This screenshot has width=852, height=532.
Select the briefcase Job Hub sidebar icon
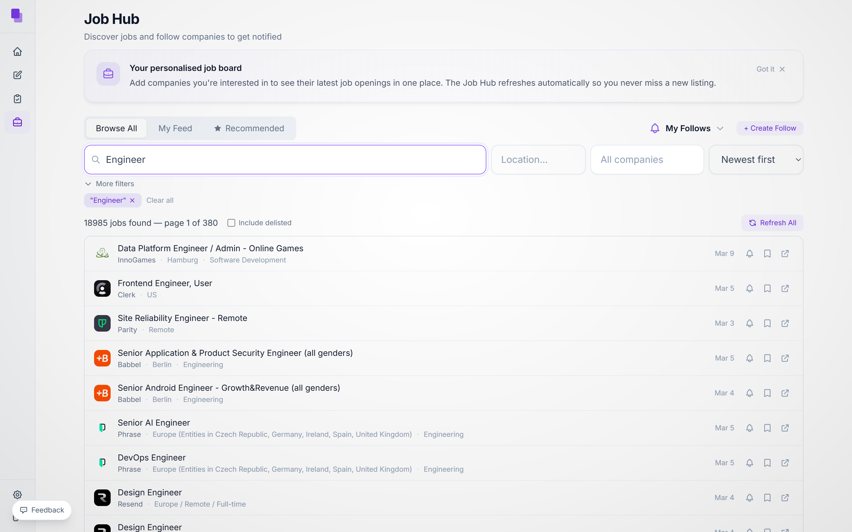[x=17, y=122]
